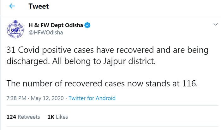
Task: Expand the tweet options chevron menu
Action: (216, 24)
